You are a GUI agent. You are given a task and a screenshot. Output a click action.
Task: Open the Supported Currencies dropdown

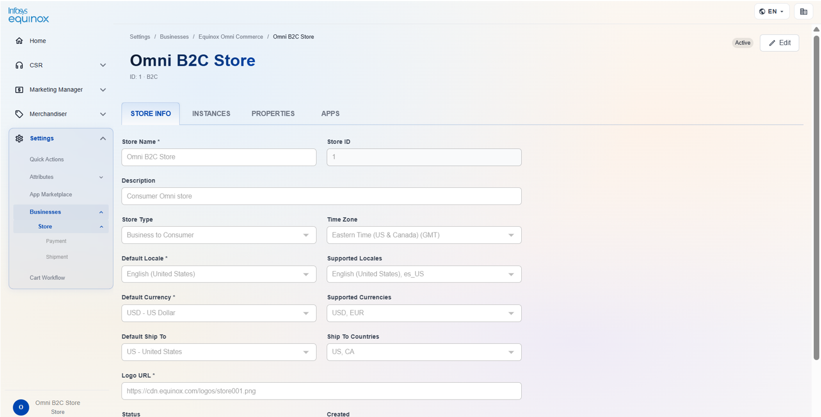(424, 313)
